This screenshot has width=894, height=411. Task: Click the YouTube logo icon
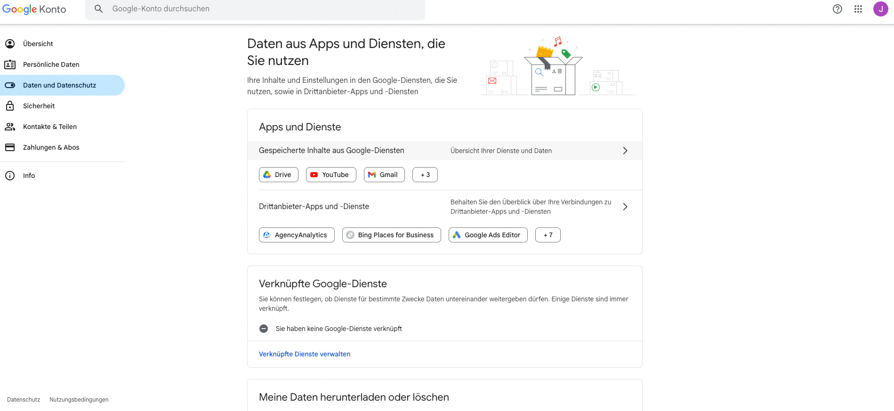coord(314,175)
